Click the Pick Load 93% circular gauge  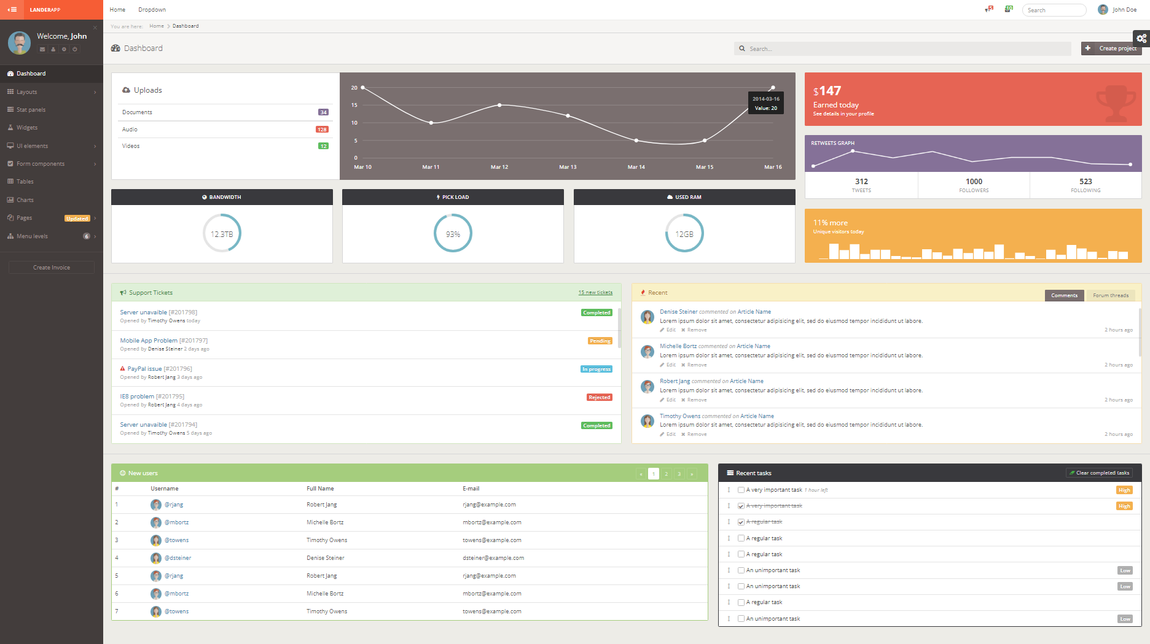(453, 233)
